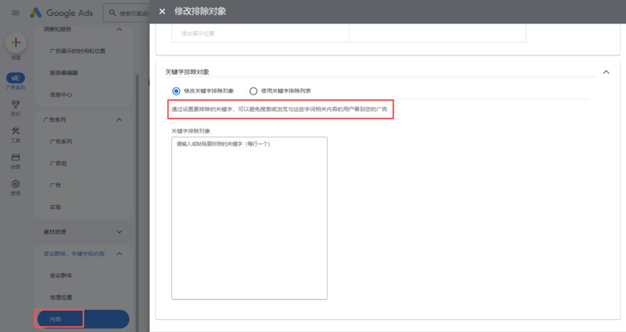
Task: Select 内容 in sidebar
Action: pyautogui.click(x=83, y=319)
